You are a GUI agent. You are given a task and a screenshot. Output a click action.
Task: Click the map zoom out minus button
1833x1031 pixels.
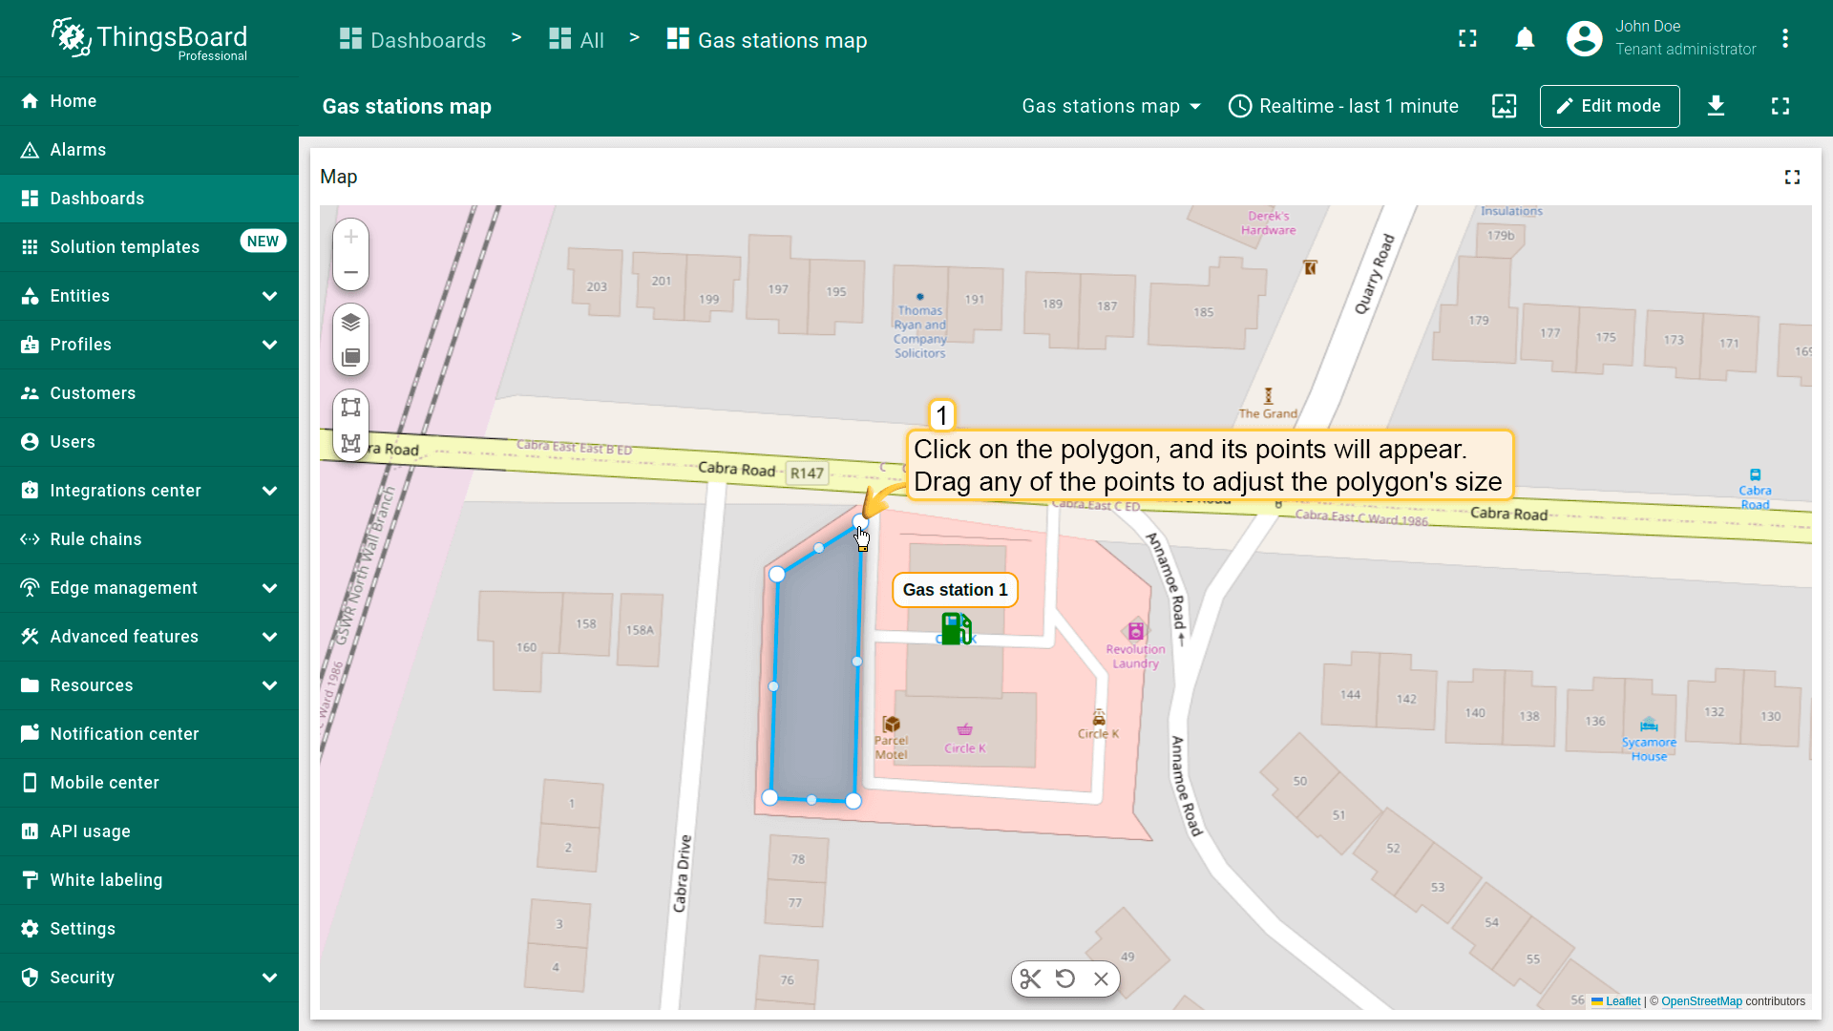pos(350,273)
